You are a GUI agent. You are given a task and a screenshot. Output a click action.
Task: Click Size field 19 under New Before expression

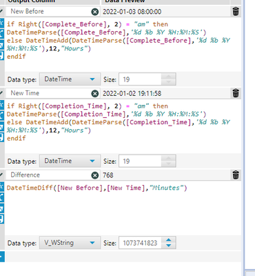tap(140, 79)
